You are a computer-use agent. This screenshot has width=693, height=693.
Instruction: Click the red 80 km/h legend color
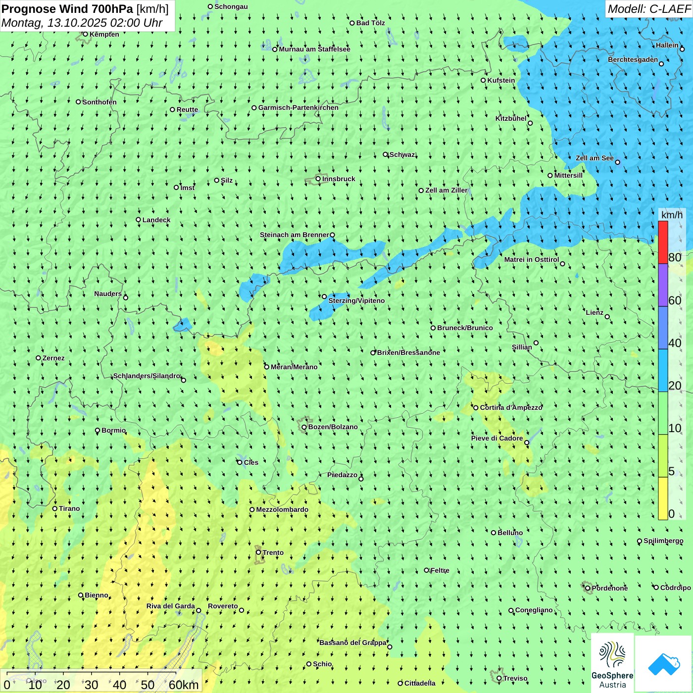coord(663,242)
